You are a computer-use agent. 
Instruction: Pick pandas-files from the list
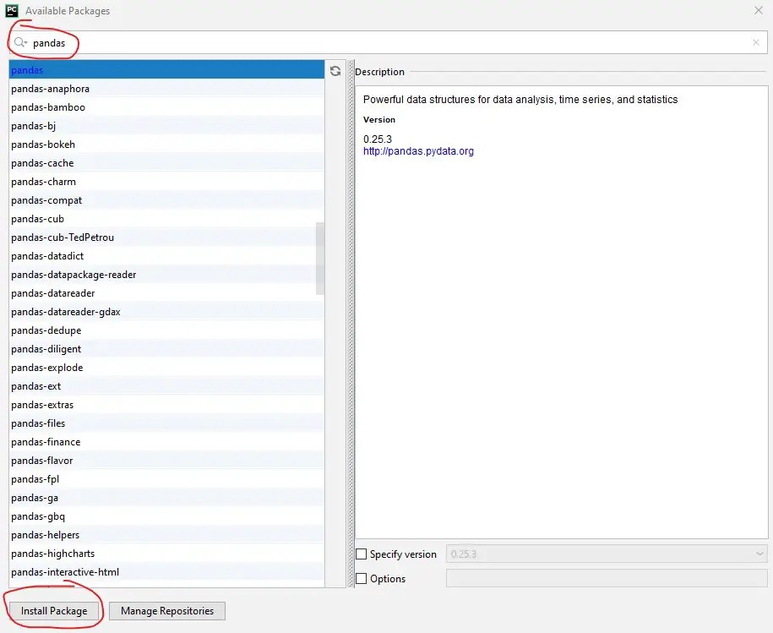166,423
